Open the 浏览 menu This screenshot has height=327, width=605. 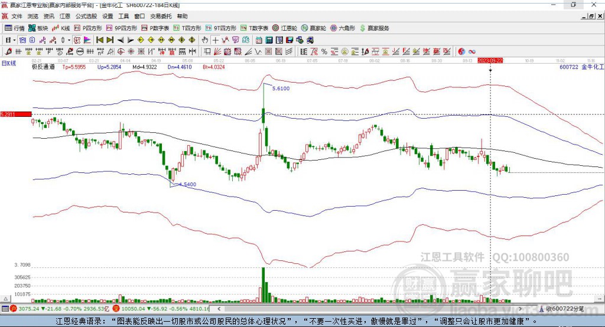[x=33, y=16]
